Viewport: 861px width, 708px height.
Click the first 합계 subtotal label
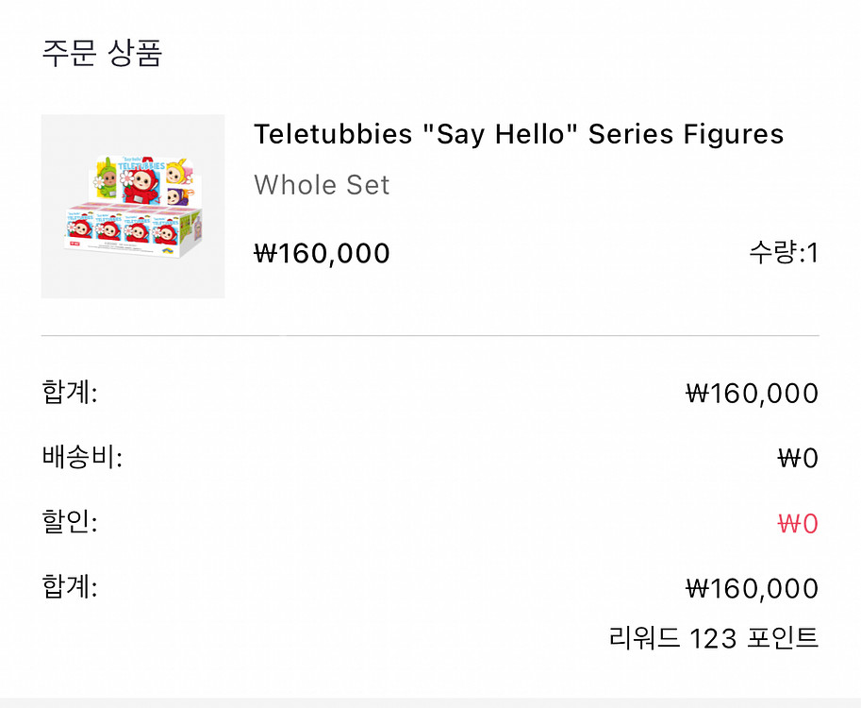coord(69,392)
